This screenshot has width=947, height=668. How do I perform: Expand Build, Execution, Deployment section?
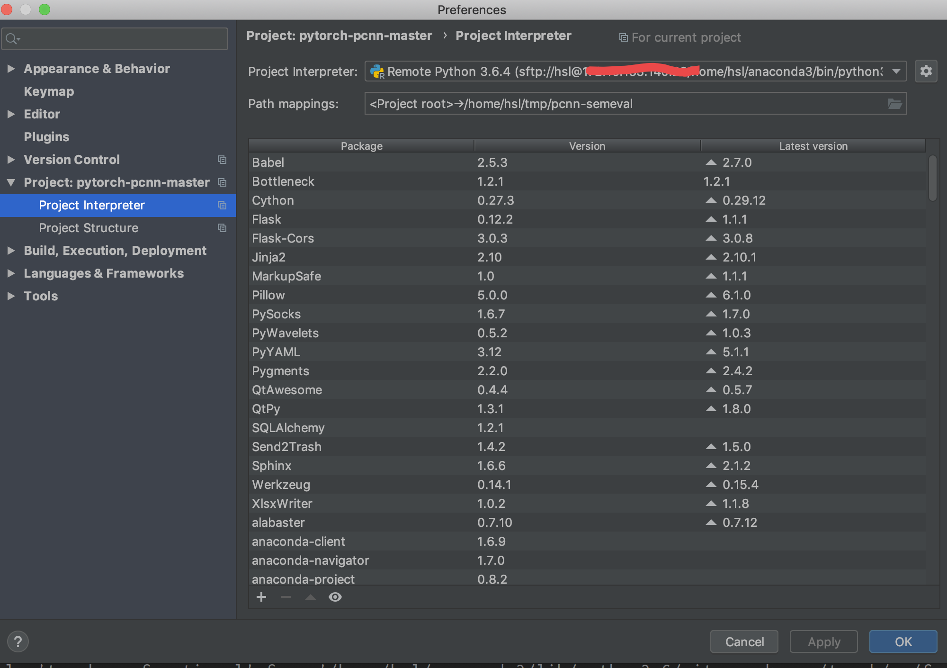[11, 251]
